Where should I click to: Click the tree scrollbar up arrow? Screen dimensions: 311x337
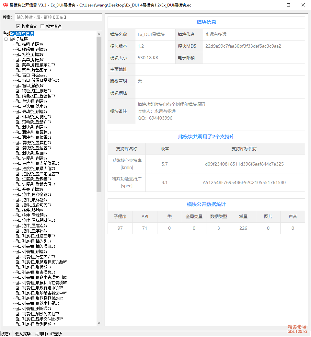(99, 34)
